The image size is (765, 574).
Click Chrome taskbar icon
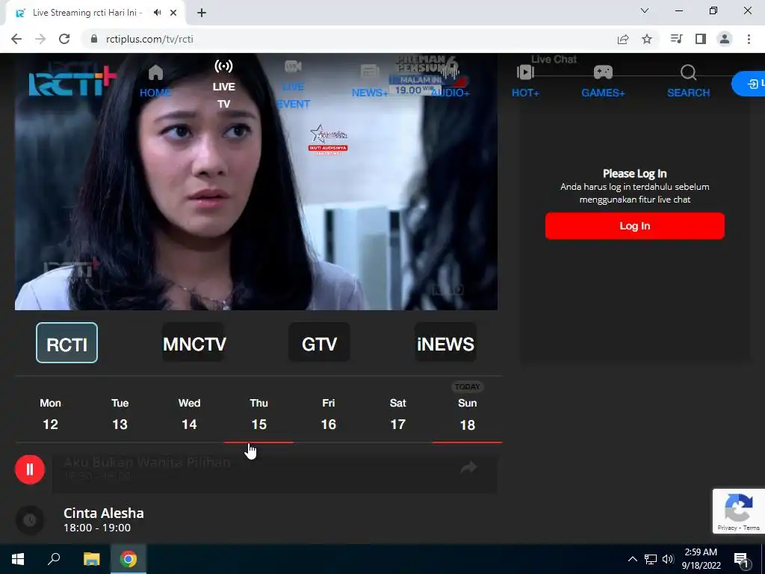point(128,559)
